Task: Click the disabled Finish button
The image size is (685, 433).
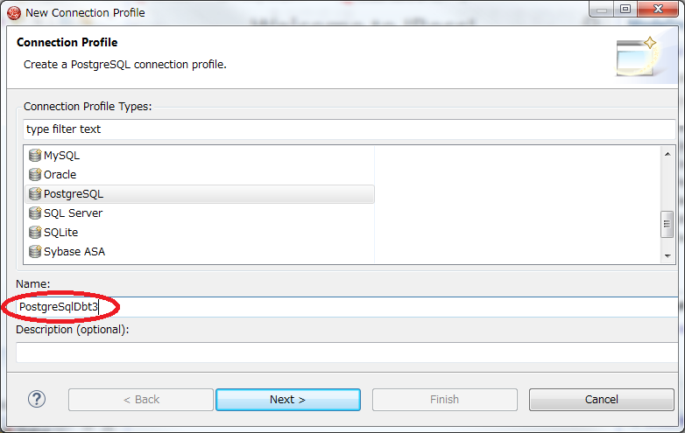Action: click(444, 400)
